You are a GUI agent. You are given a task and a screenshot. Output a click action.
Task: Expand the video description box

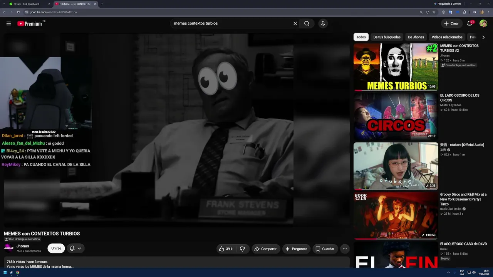[177, 263]
